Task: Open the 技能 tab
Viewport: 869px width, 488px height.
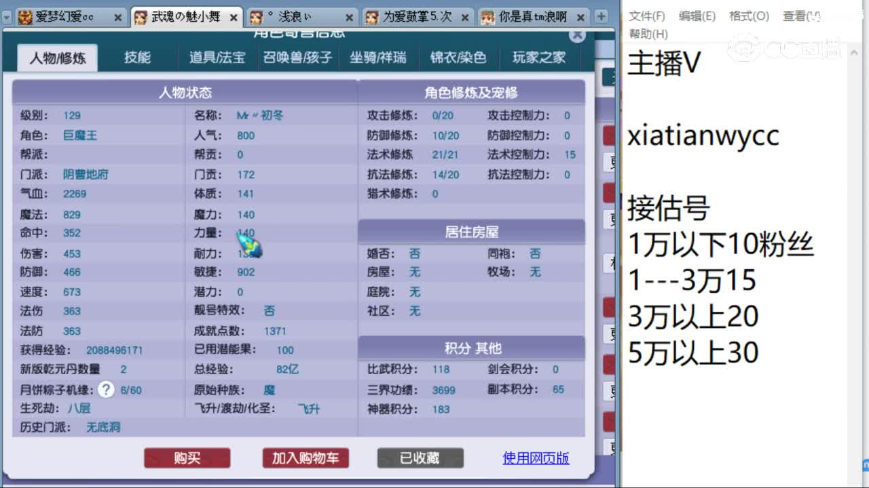Action: click(137, 58)
